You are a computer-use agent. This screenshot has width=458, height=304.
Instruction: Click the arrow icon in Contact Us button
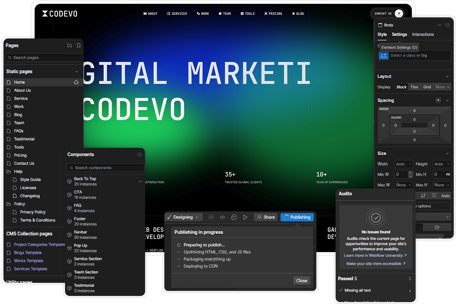pos(399,13)
